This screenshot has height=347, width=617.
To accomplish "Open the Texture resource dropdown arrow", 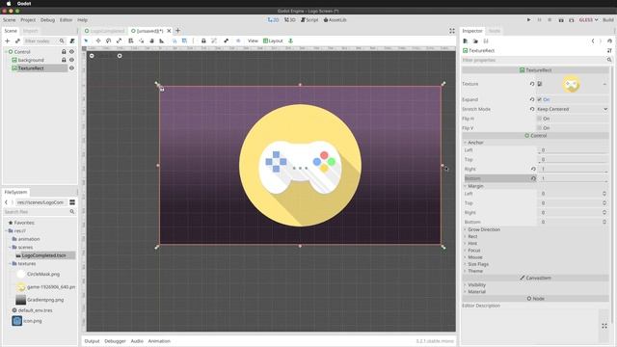I will coord(604,84).
